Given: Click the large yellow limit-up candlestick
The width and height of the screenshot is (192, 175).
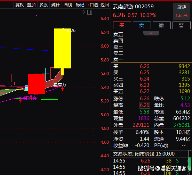Looking at the screenshot, I should coord(63,48).
